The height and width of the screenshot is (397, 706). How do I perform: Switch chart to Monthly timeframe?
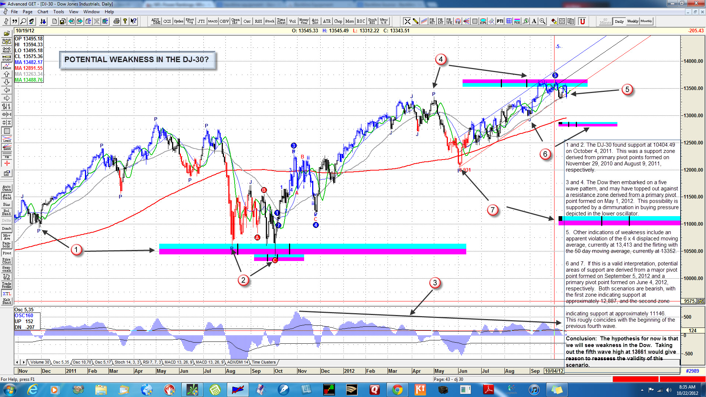(646, 21)
